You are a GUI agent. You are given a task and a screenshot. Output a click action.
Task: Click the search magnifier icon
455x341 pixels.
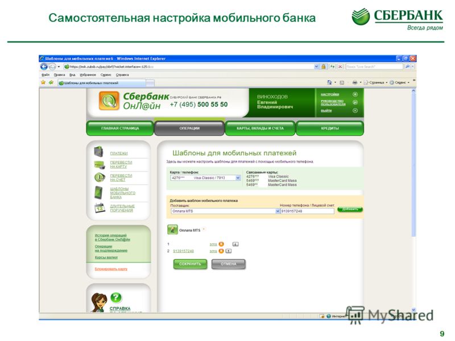click(x=407, y=66)
